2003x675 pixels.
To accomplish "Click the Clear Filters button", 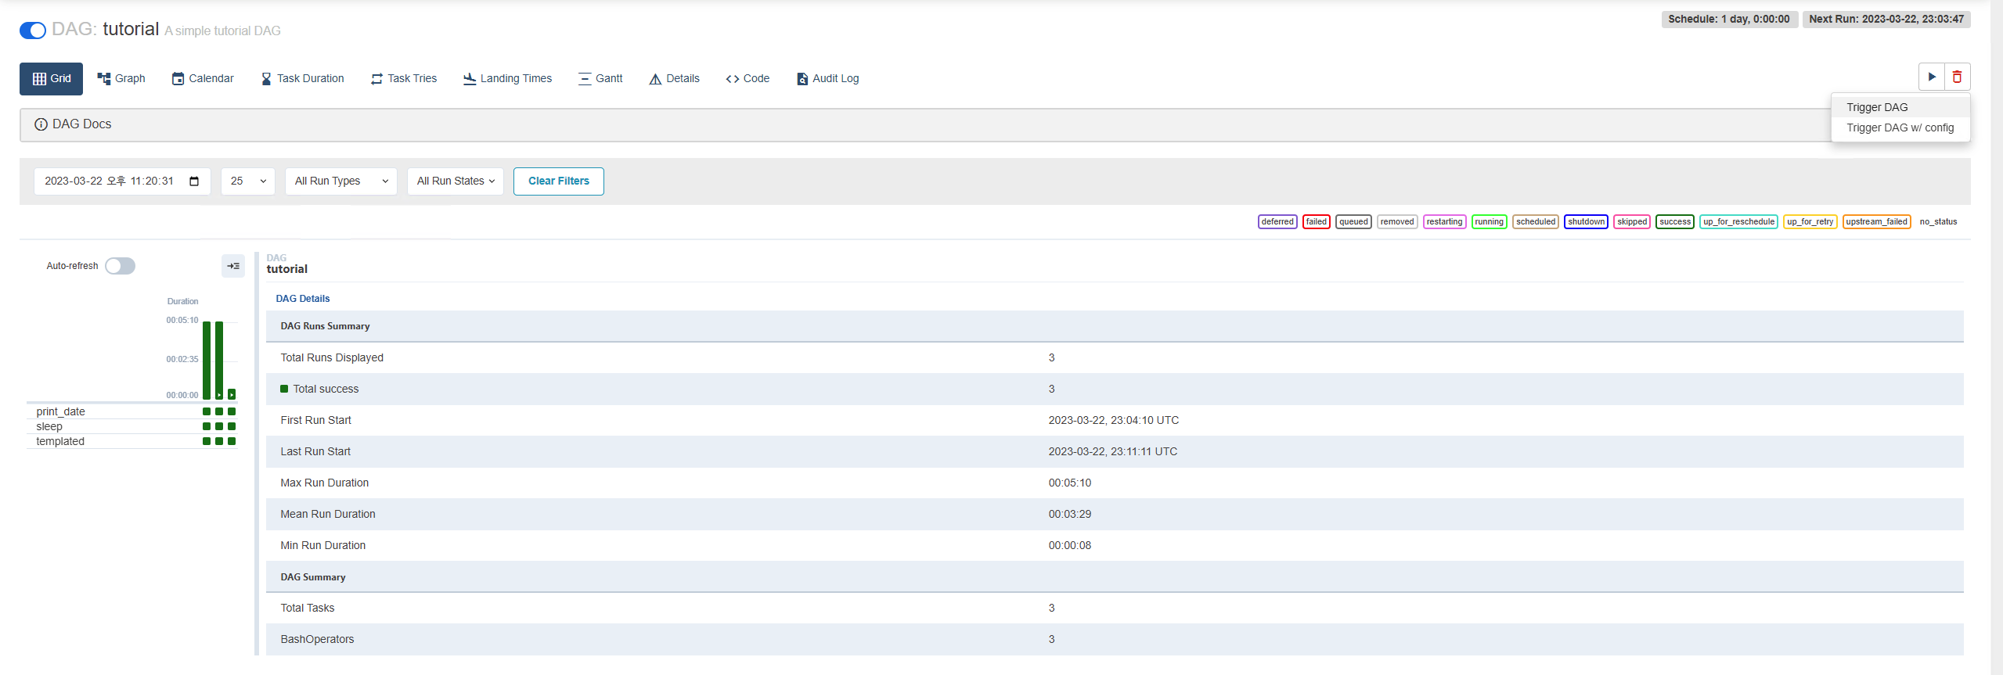I will coord(559,181).
